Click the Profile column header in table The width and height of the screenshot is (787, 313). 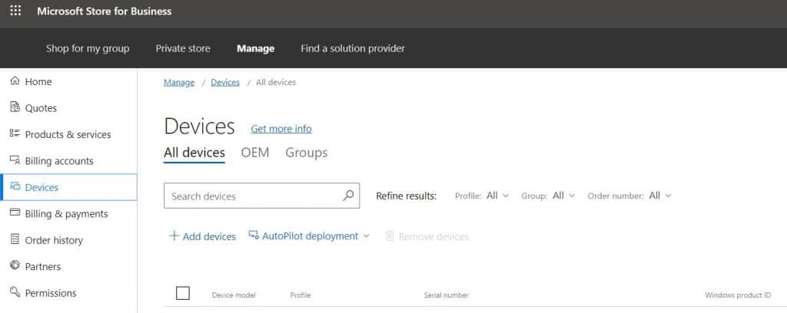pos(301,295)
